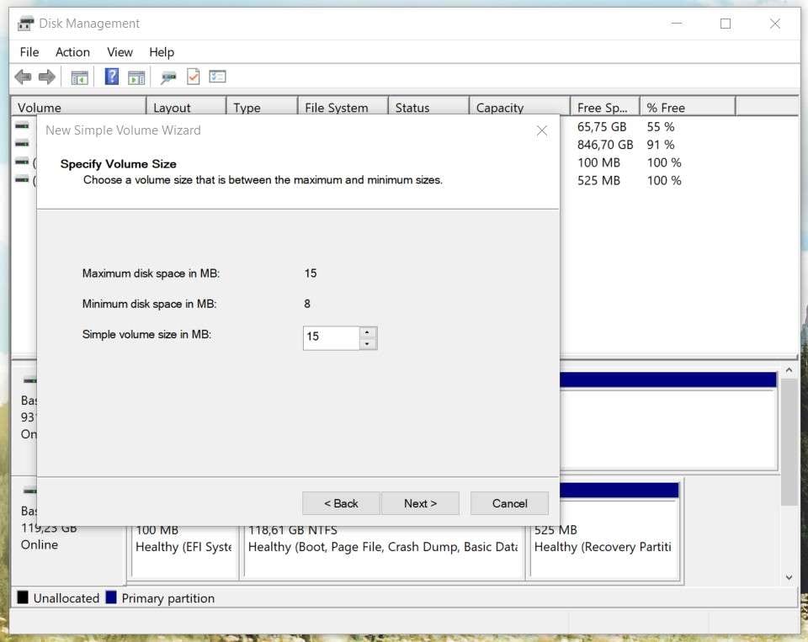Select the first volume's drive icon

click(x=22, y=125)
